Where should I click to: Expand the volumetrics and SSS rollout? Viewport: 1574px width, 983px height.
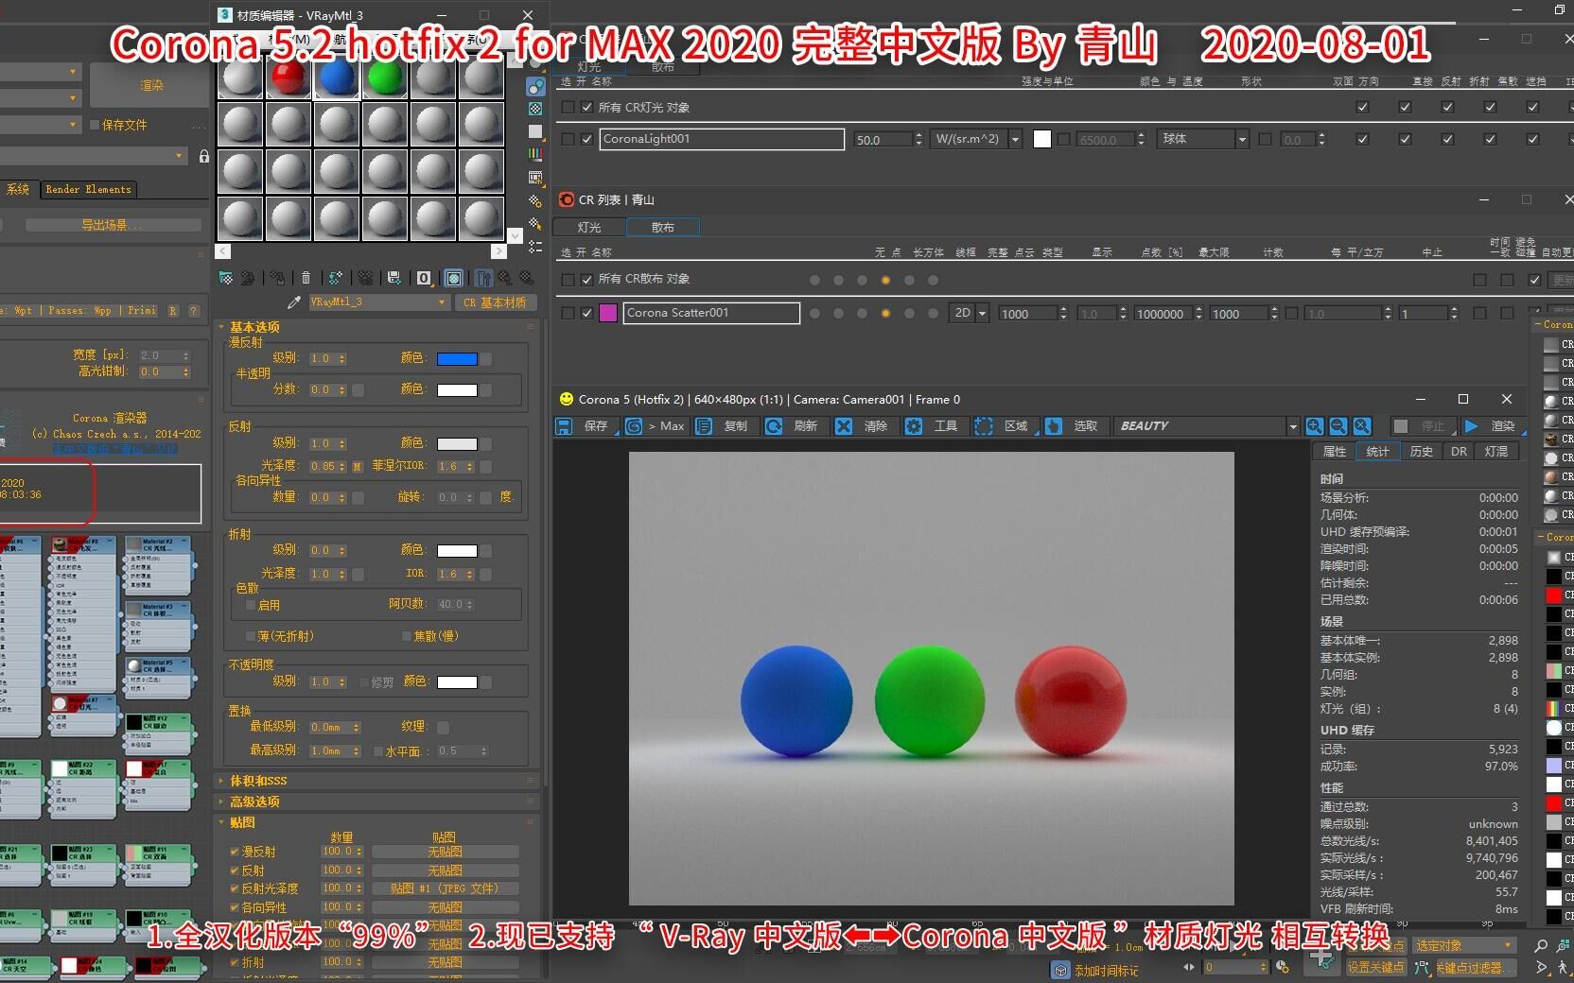257,781
